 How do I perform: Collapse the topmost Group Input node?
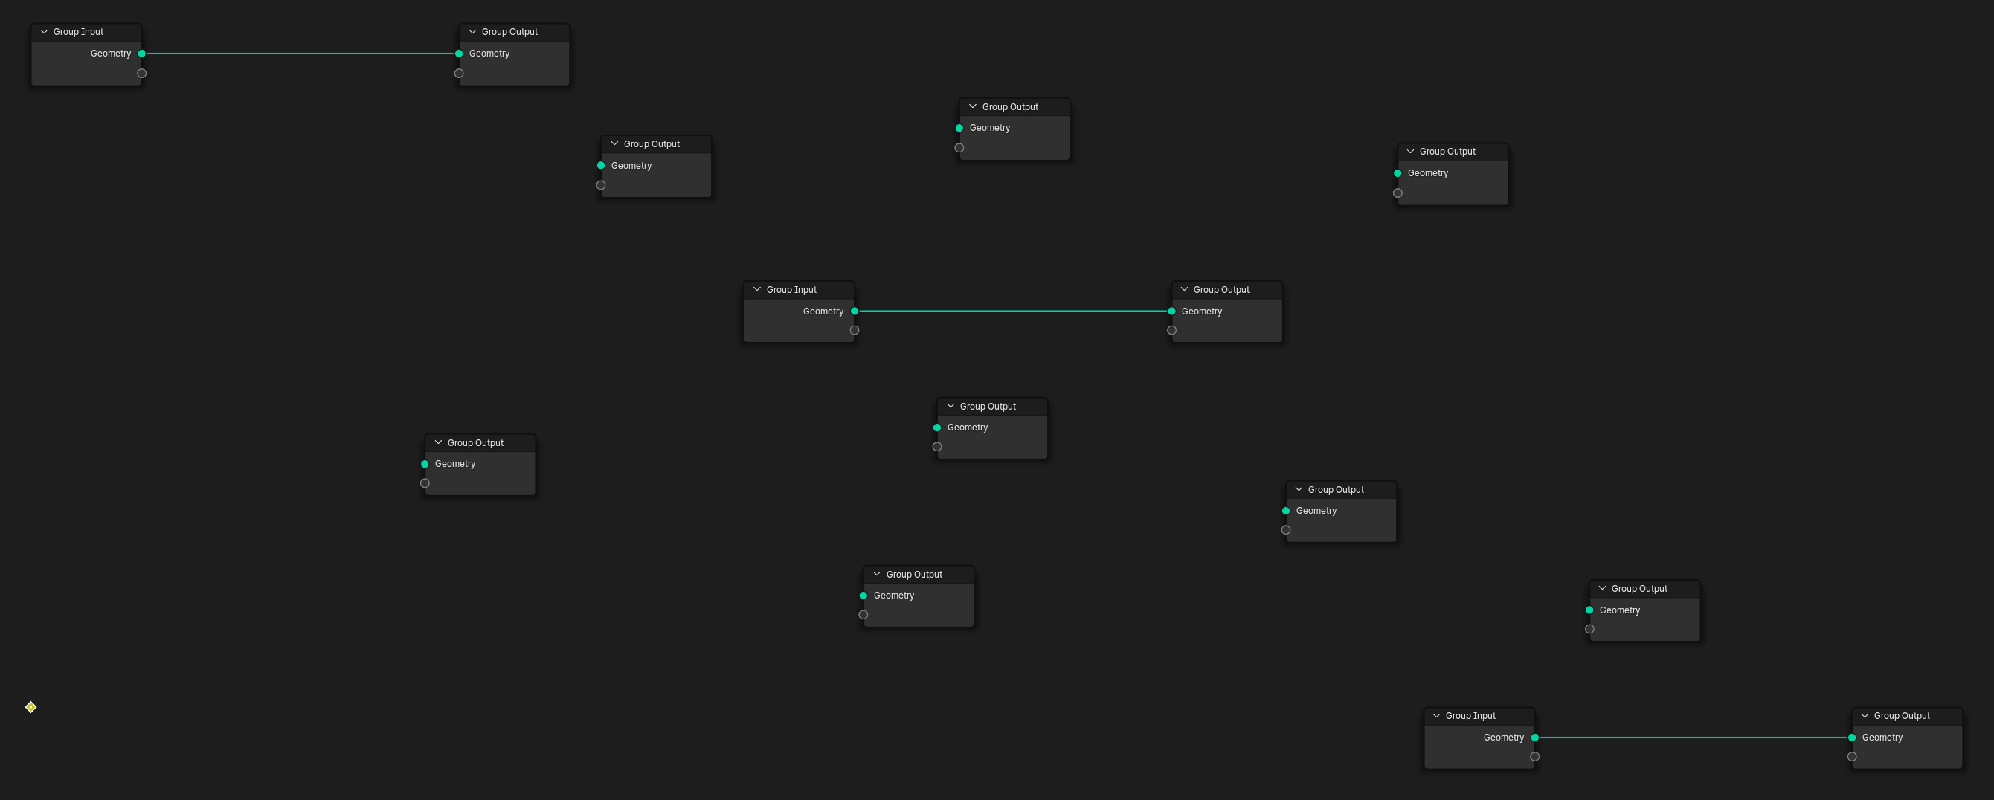44,32
